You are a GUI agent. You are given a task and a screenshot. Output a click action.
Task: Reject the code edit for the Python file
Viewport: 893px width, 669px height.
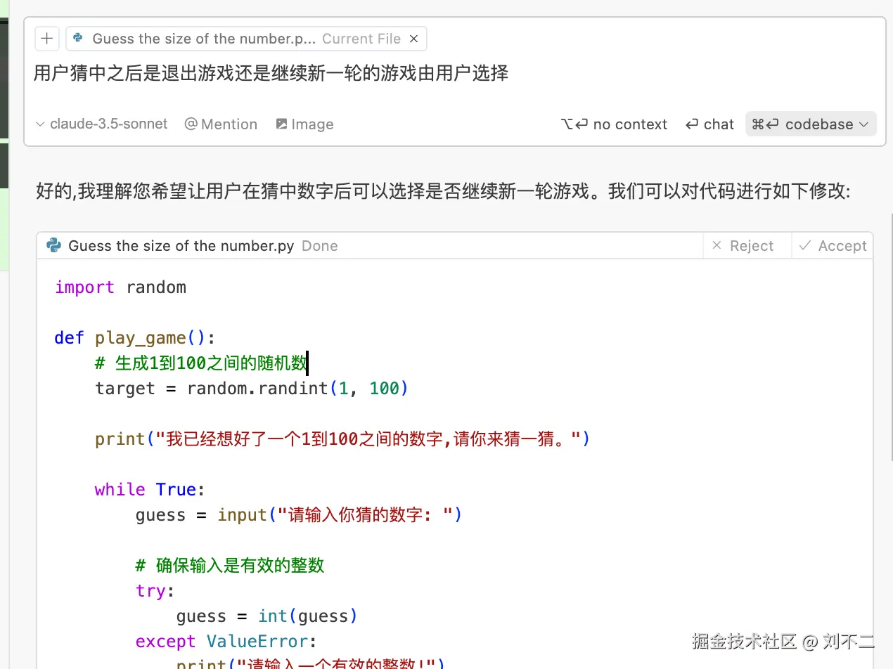747,245
